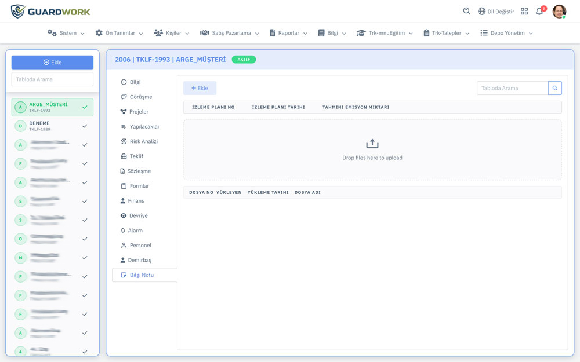Open the Risk Analizi tab
This screenshot has height=362, width=580.
143,141
